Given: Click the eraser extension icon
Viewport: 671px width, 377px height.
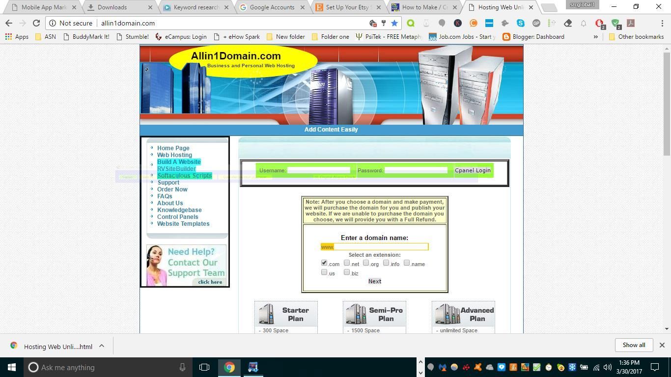Looking at the screenshot, I should click(x=568, y=23).
